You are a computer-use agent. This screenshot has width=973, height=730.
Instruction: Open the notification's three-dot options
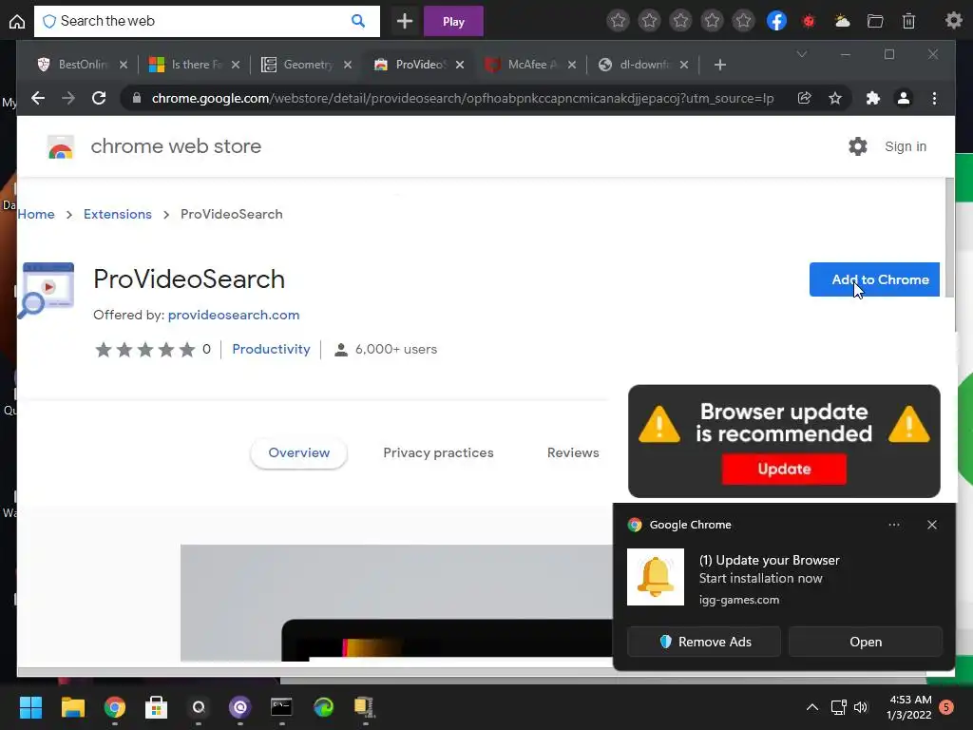point(893,525)
